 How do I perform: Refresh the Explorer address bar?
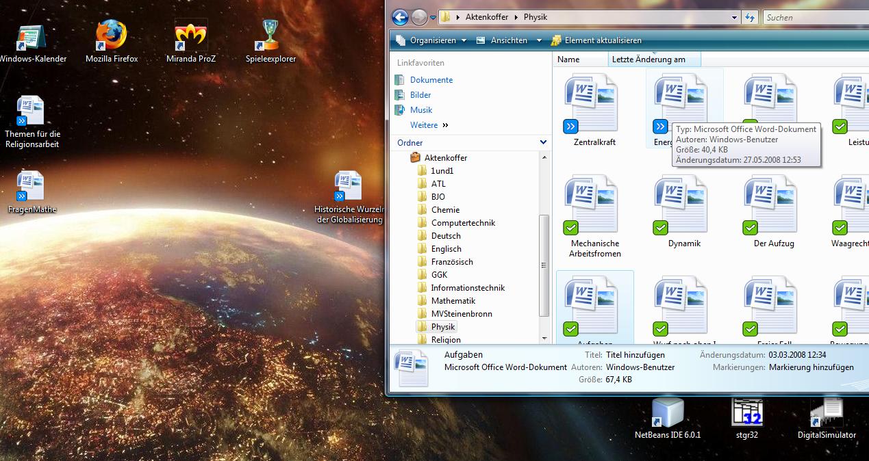point(750,18)
